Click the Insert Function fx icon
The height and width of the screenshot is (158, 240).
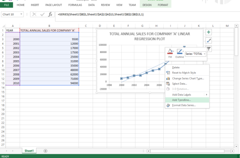(x=50, y=15)
